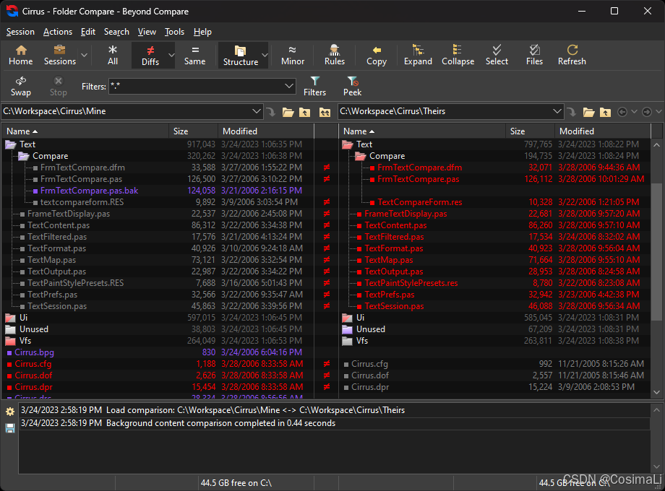Open the Sessions dropdown arrow
The width and height of the screenshot is (665, 491).
pos(85,55)
